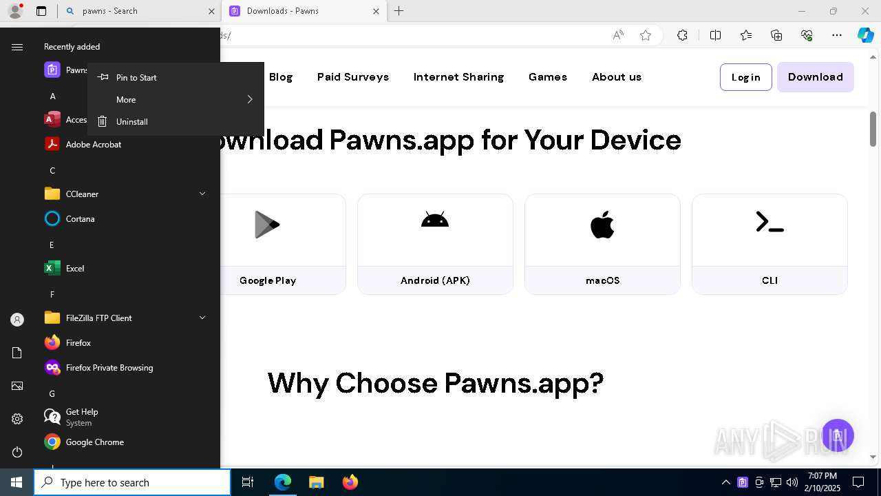Open the Edge Favorites list icon
The height and width of the screenshot is (496, 881).
pyautogui.click(x=746, y=35)
